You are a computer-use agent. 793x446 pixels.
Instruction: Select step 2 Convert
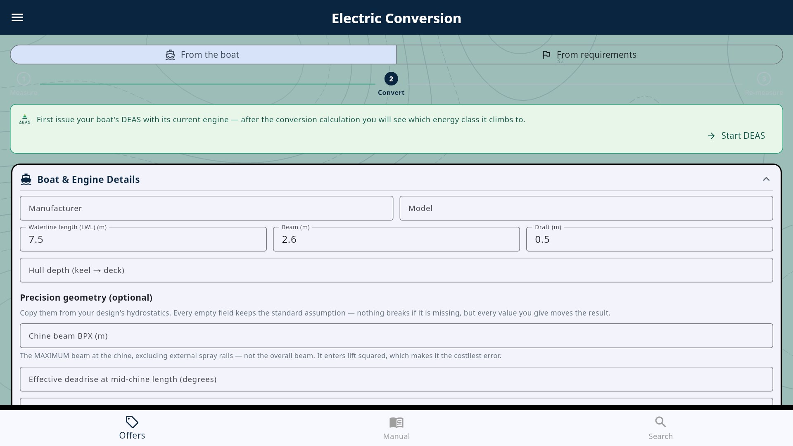391,84
